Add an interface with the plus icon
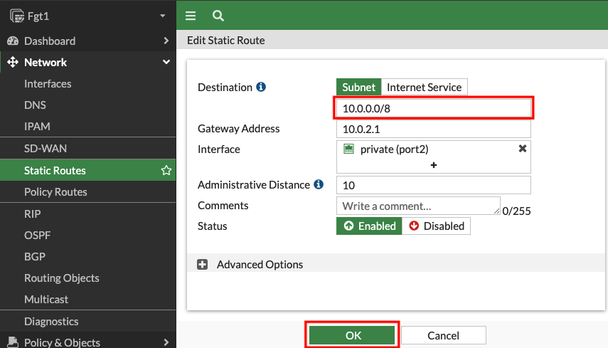 [434, 165]
